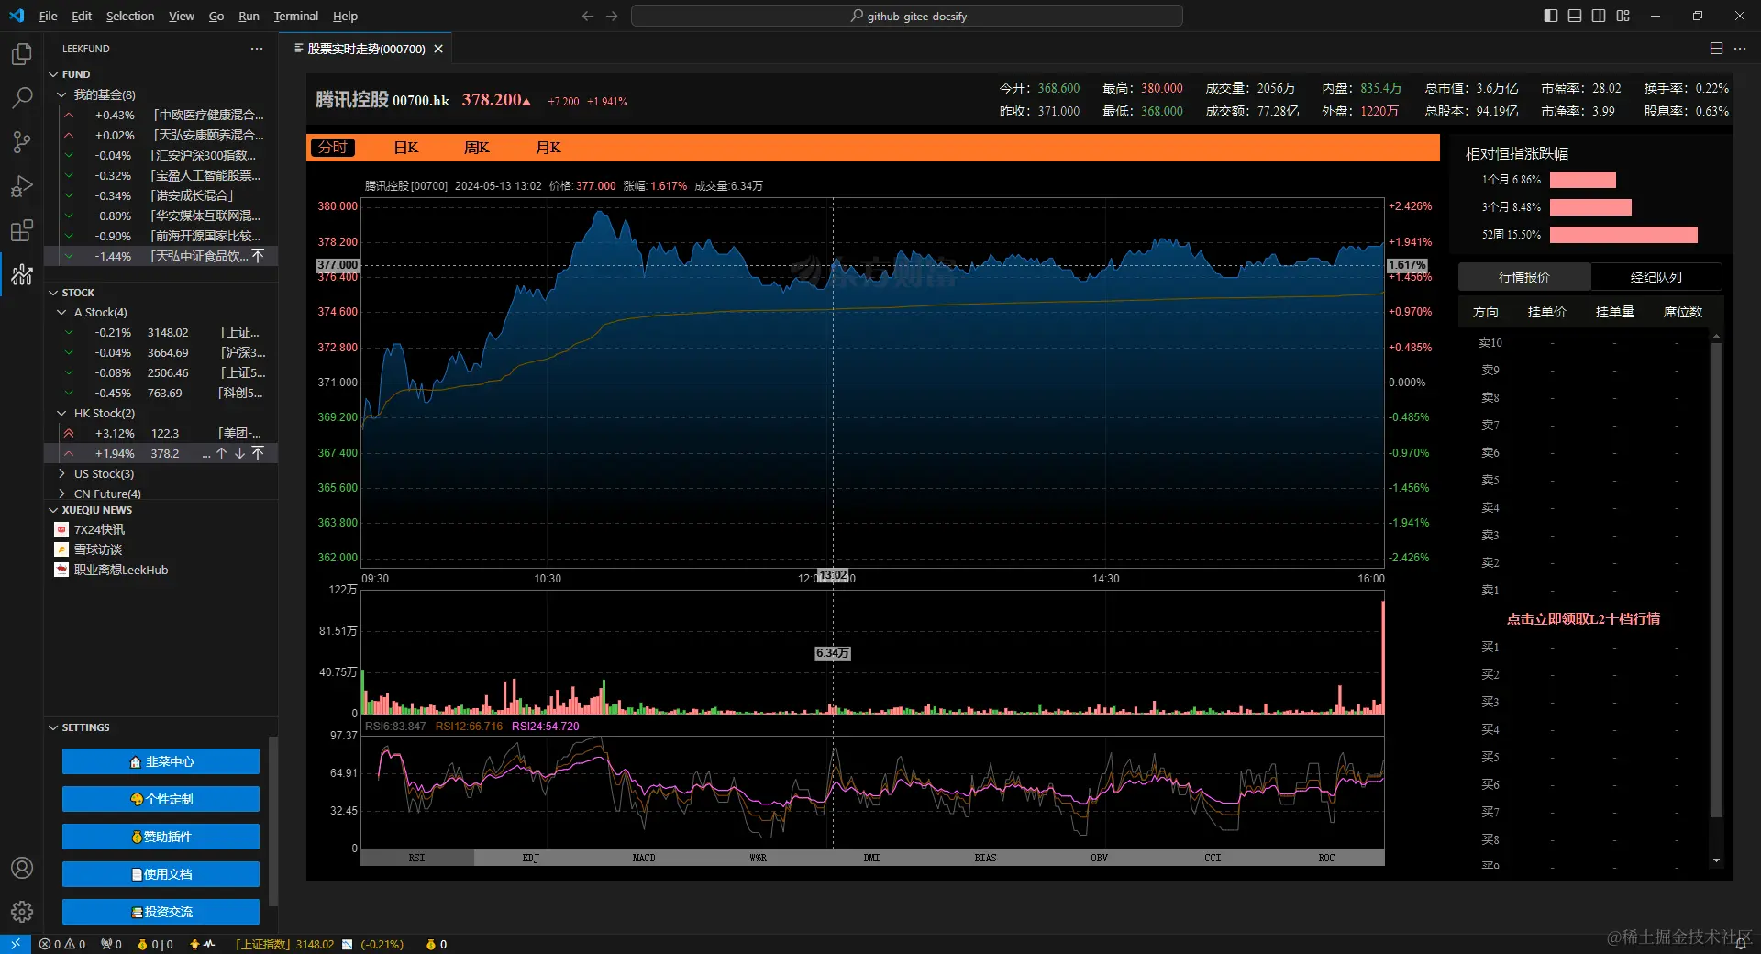The height and width of the screenshot is (954, 1761).
Task: Collapse the SETTINGS section
Action: pos(53,727)
